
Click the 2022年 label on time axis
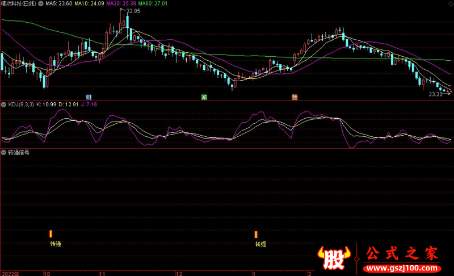click(10, 273)
